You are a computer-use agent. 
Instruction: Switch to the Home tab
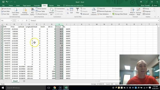click(11, 5)
